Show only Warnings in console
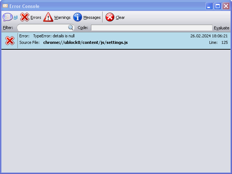 (62, 17)
